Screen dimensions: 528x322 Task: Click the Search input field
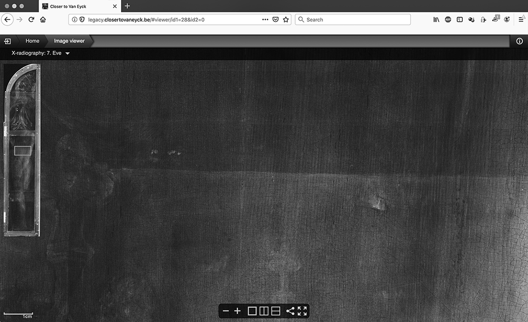(352, 20)
